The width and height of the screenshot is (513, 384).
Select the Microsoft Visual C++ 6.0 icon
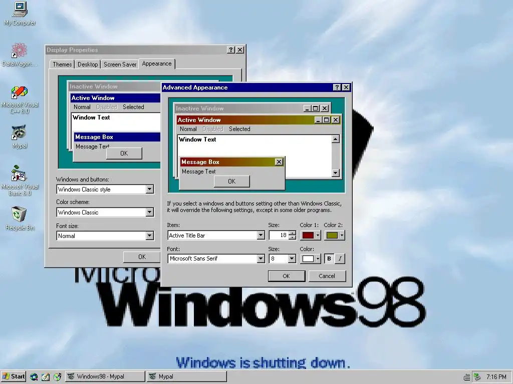(x=20, y=99)
